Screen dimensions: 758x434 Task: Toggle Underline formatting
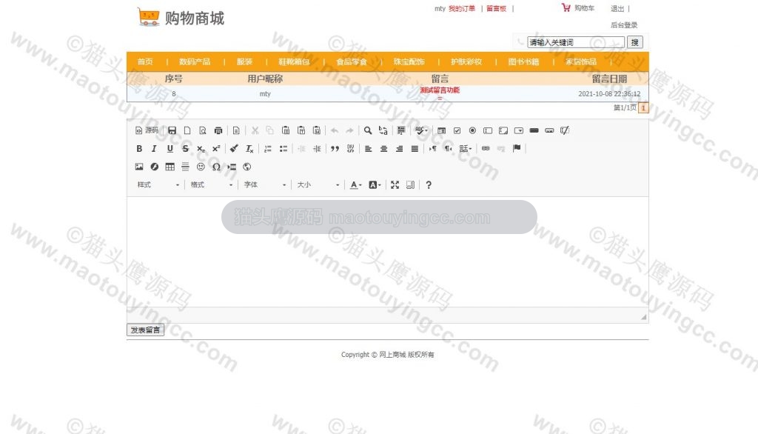click(x=170, y=149)
